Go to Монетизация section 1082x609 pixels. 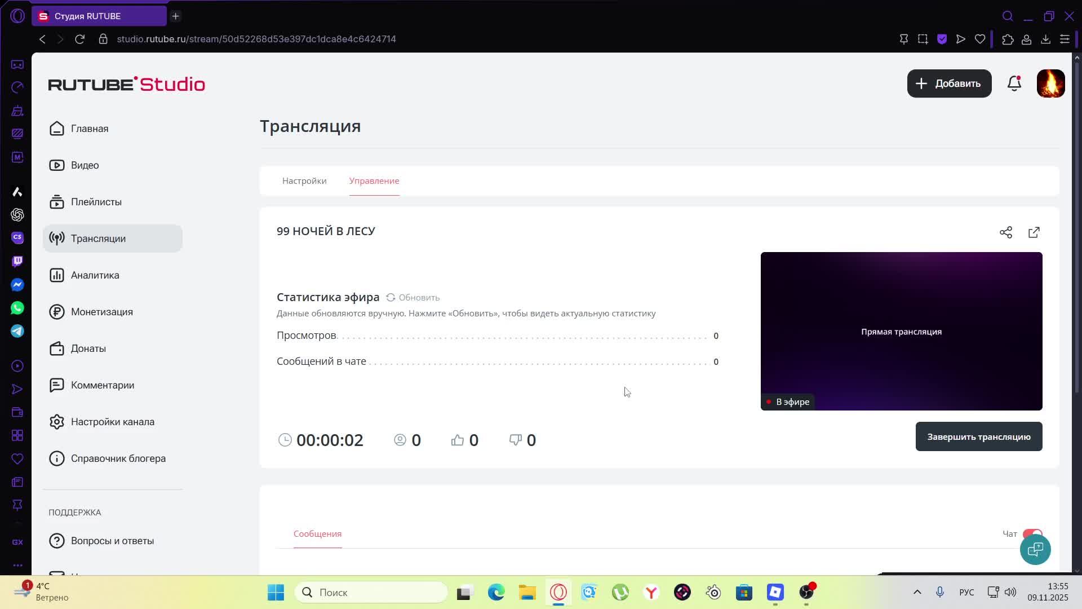click(101, 312)
